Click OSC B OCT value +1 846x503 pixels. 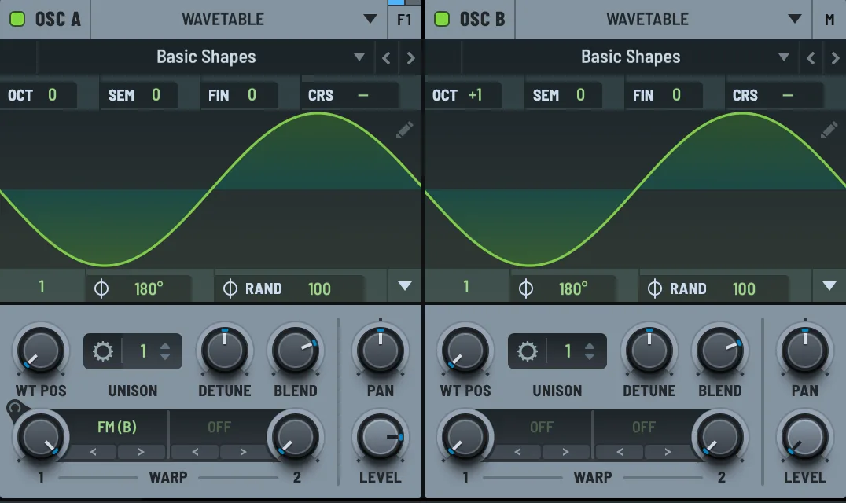point(476,95)
